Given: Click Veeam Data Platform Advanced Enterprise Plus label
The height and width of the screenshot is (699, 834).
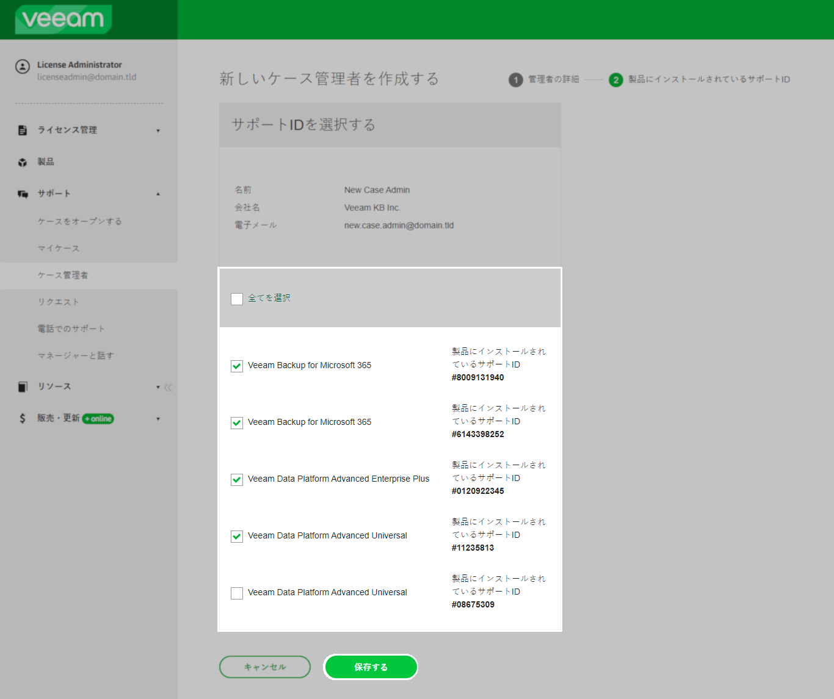Looking at the screenshot, I should (338, 479).
